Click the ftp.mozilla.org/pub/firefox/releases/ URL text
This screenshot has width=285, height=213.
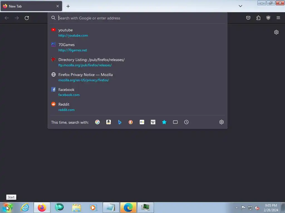pyautogui.click(x=85, y=65)
